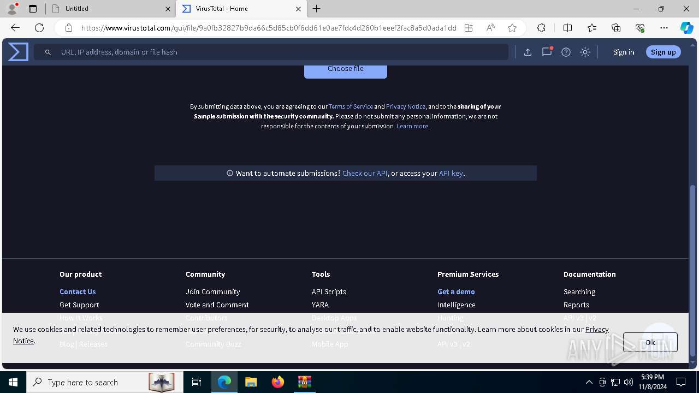Viewport: 699px width, 393px height.
Task: Click the taskbar search box
Action: pyautogui.click(x=105, y=382)
